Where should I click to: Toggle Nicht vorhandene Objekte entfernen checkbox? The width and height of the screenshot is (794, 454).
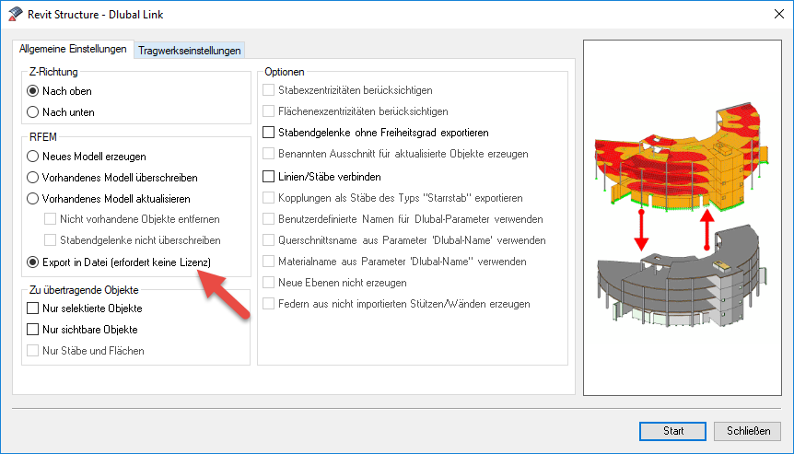(50, 218)
